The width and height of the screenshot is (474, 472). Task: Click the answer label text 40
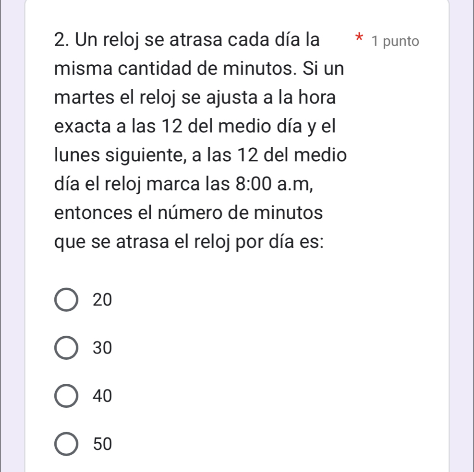coord(101,395)
